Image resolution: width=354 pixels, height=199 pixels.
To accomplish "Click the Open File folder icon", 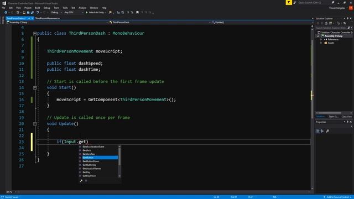I will (24, 12).
